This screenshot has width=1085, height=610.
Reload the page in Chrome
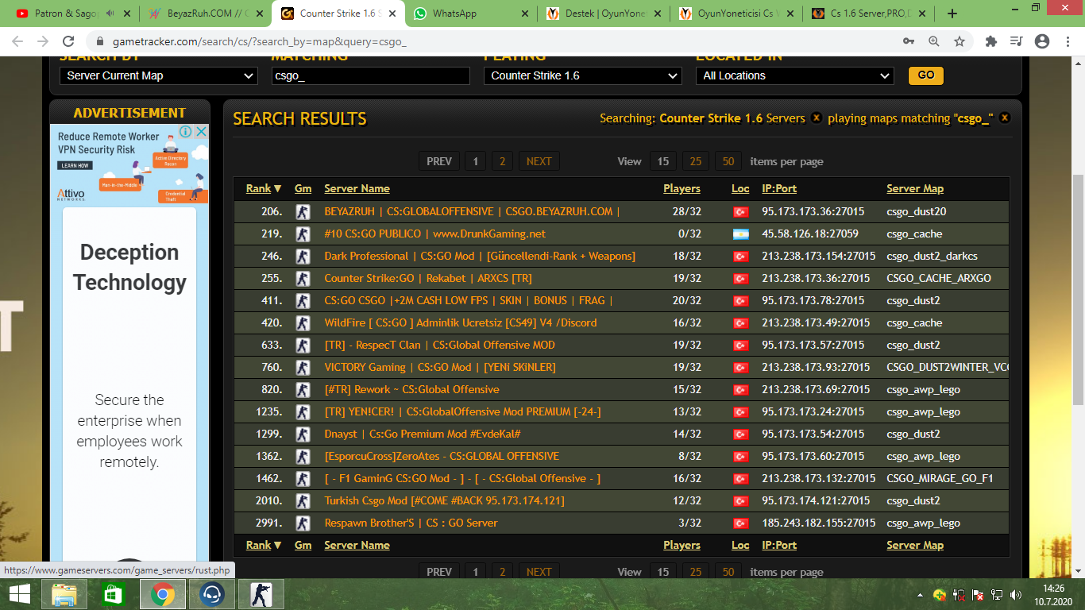(x=68, y=41)
